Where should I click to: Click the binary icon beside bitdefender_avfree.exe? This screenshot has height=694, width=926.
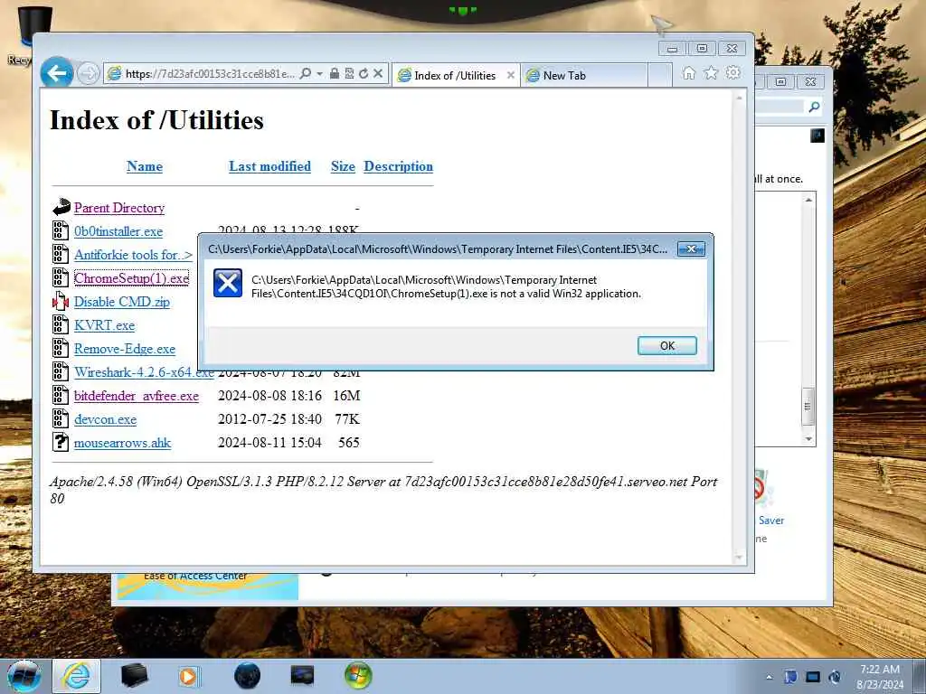click(x=61, y=395)
